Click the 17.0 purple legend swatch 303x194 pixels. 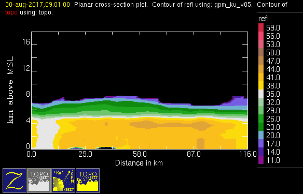tap(261, 143)
